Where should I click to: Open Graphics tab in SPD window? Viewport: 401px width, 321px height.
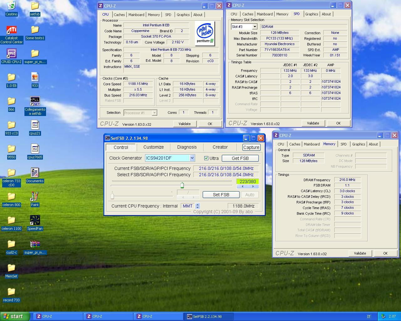[312, 14]
